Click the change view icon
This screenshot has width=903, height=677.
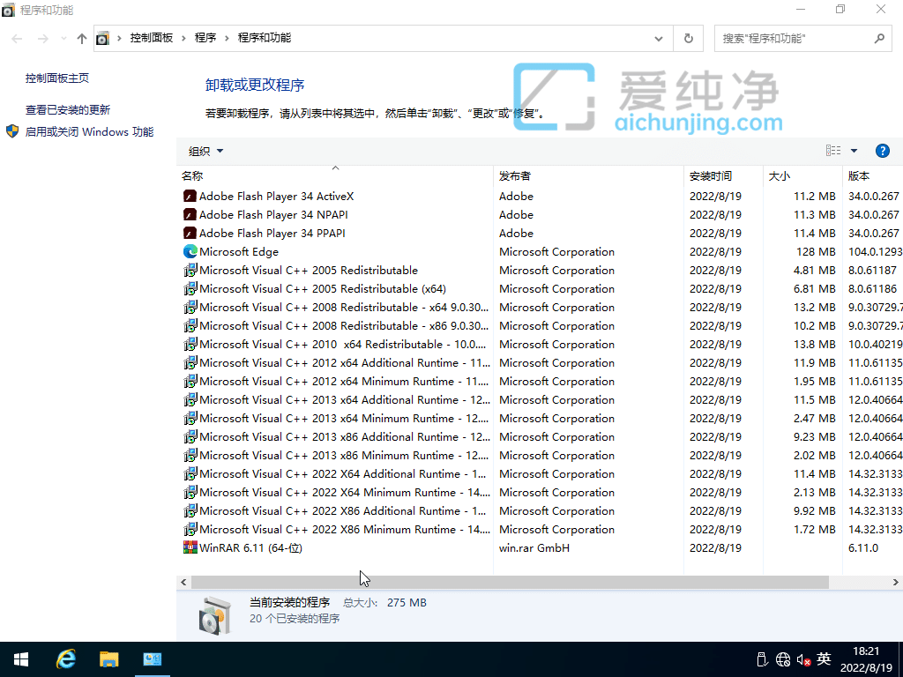pyautogui.click(x=832, y=151)
